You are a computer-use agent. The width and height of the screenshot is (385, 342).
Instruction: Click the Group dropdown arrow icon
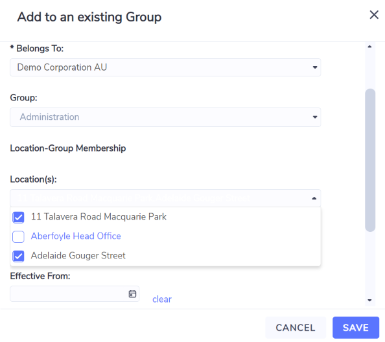[315, 117]
